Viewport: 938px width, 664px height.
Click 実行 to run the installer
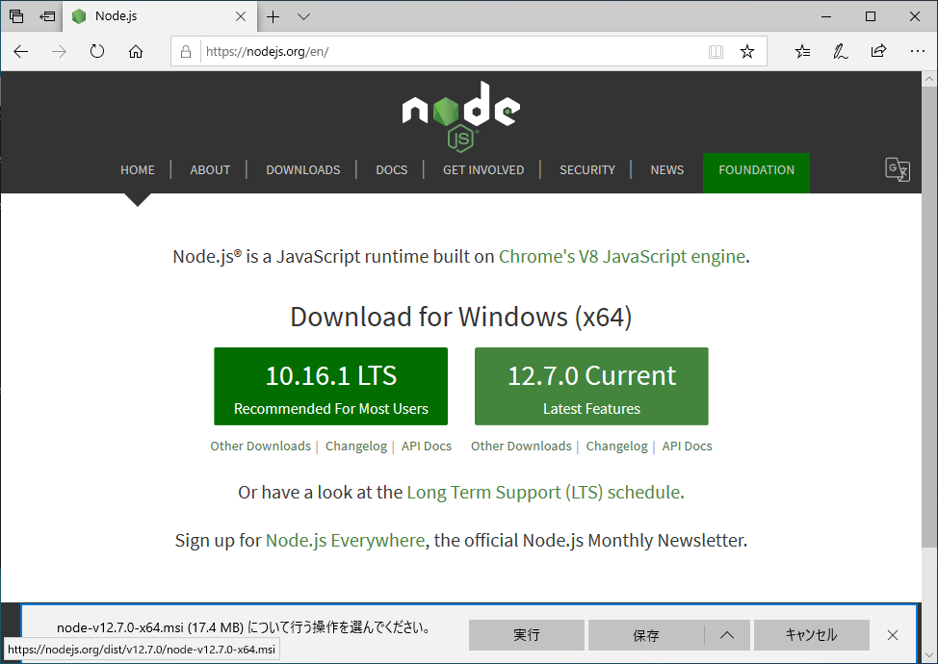pos(527,635)
